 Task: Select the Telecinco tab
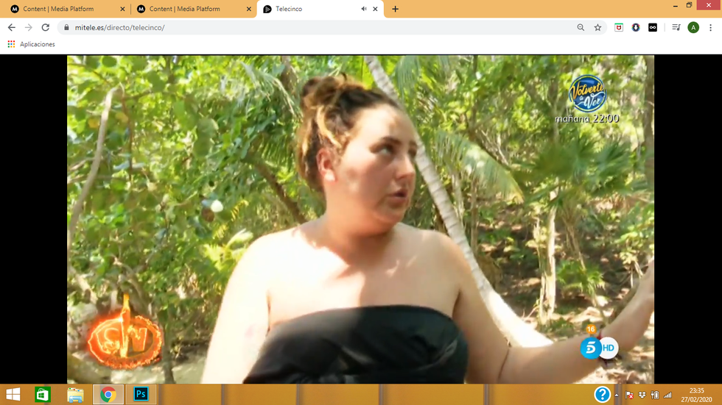(320, 9)
